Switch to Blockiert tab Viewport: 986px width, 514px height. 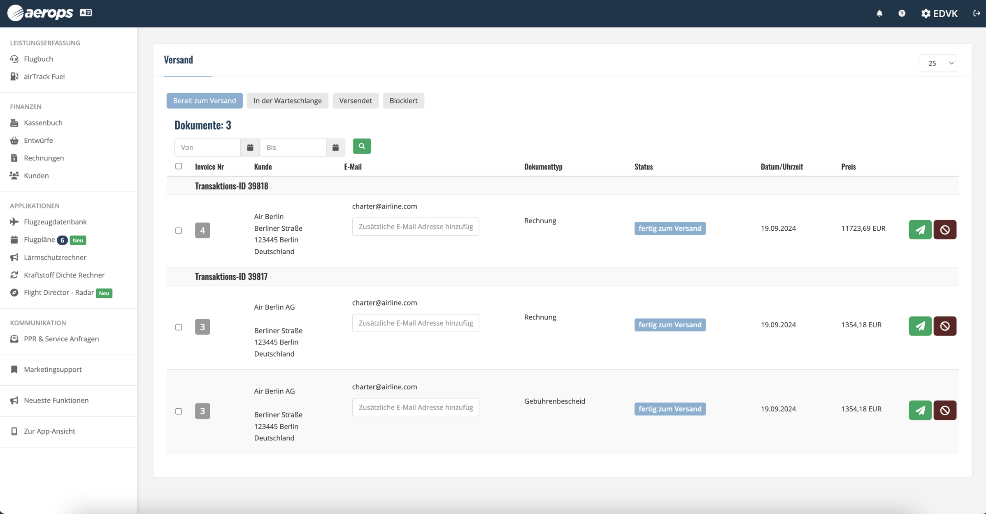pyautogui.click(x=403, y=101)
